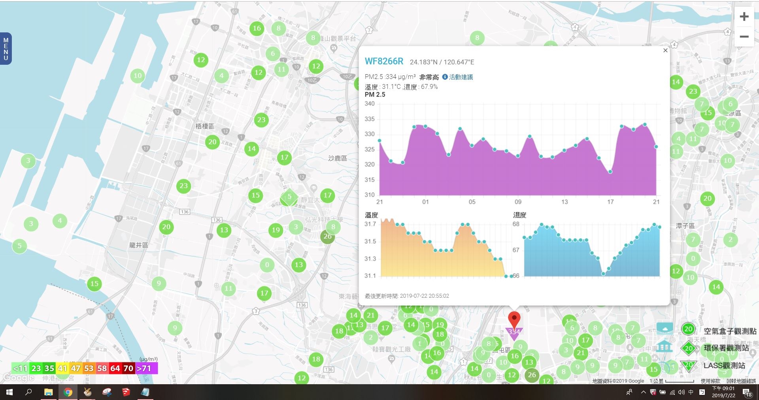Click the 20 marker in 龍井區
This screenshot has height=400, width=759.
point(166,227)
